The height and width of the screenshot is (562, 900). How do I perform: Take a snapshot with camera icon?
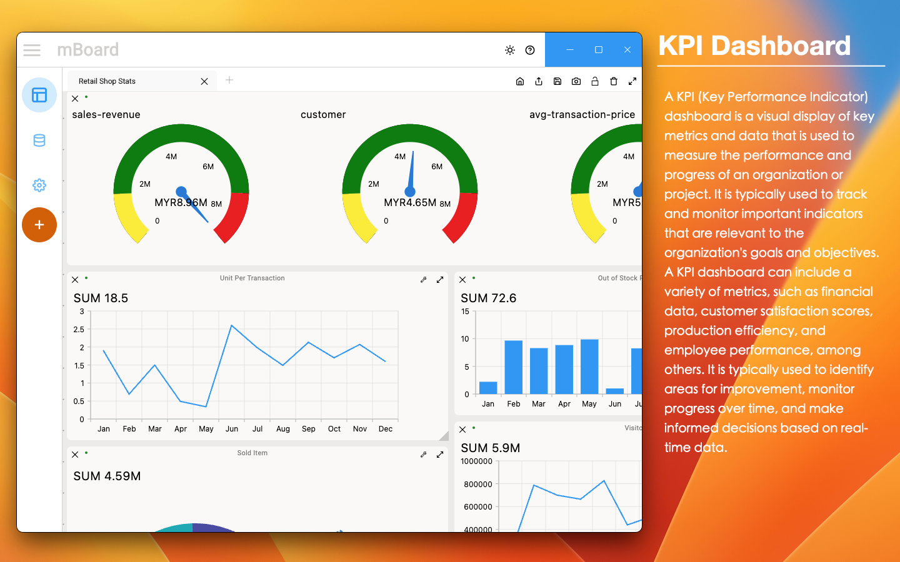(x=576, y=81)
